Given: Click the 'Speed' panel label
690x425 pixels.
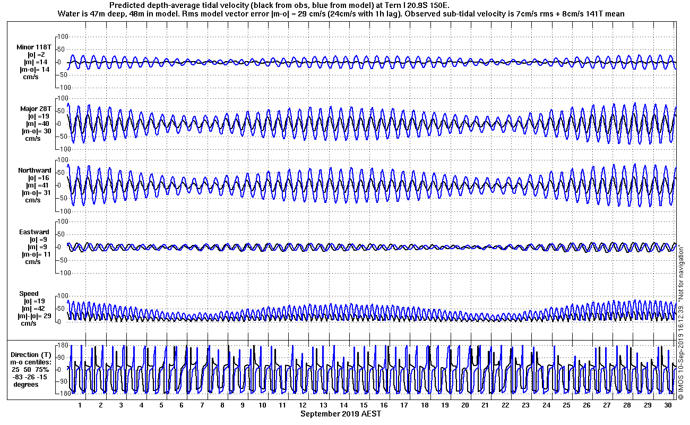Looking at the screenshot, I should pos(29,294).
